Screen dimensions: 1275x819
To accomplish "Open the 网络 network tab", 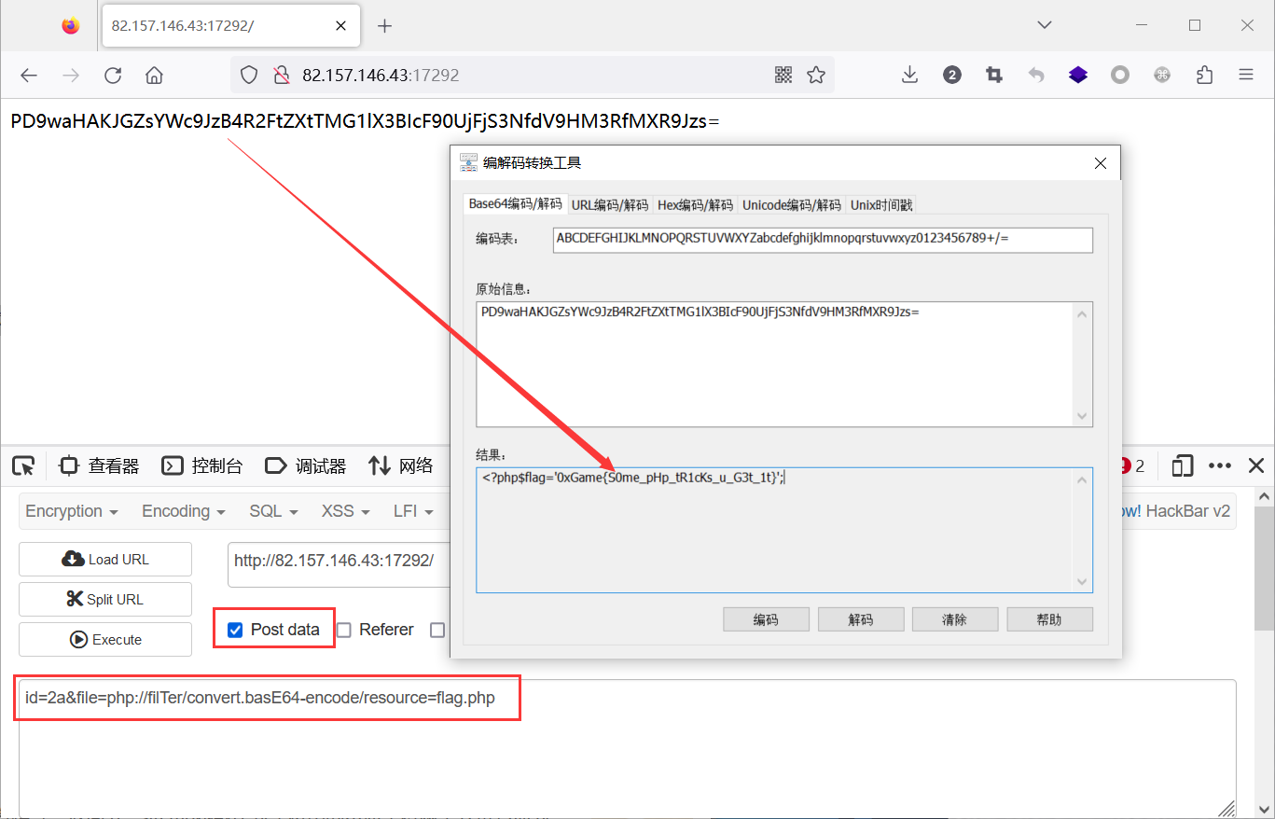I will click(400, 465).
